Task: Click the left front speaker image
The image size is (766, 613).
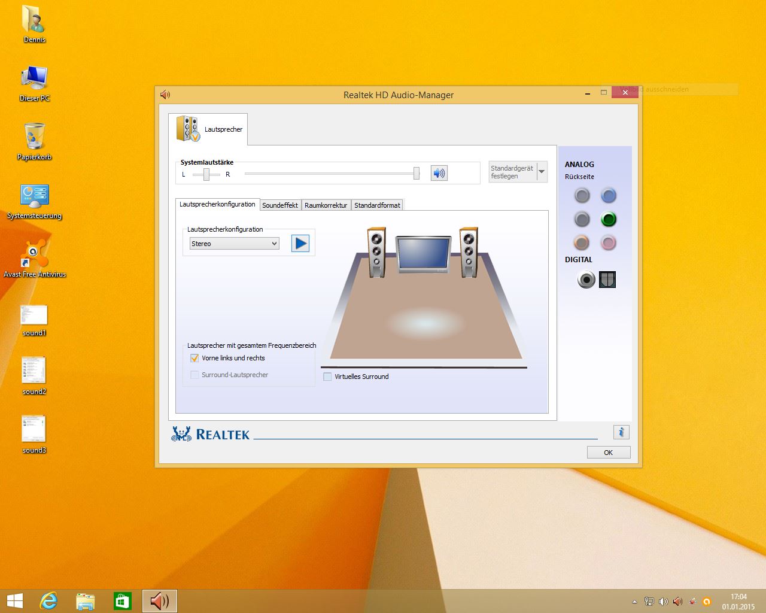Action: click(x=376, y=252)
